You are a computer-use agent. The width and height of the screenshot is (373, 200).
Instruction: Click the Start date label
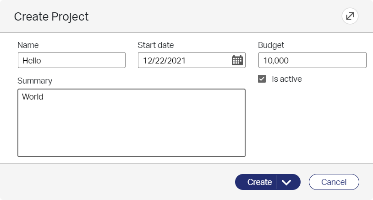[x=156, y=45]
